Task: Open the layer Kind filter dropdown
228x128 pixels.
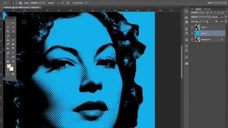Action: coord(198,13)
